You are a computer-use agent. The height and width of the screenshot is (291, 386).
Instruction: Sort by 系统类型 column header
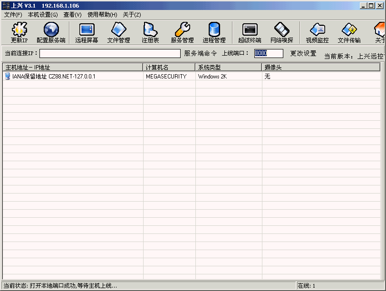[x=228, y=68]
